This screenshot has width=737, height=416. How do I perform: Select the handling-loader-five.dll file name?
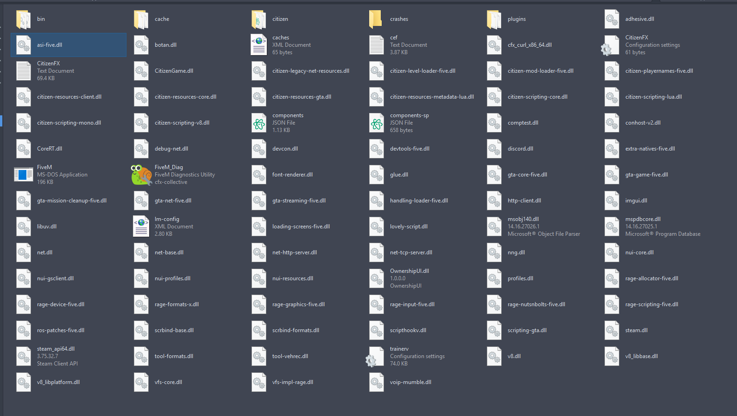(419, 201)
